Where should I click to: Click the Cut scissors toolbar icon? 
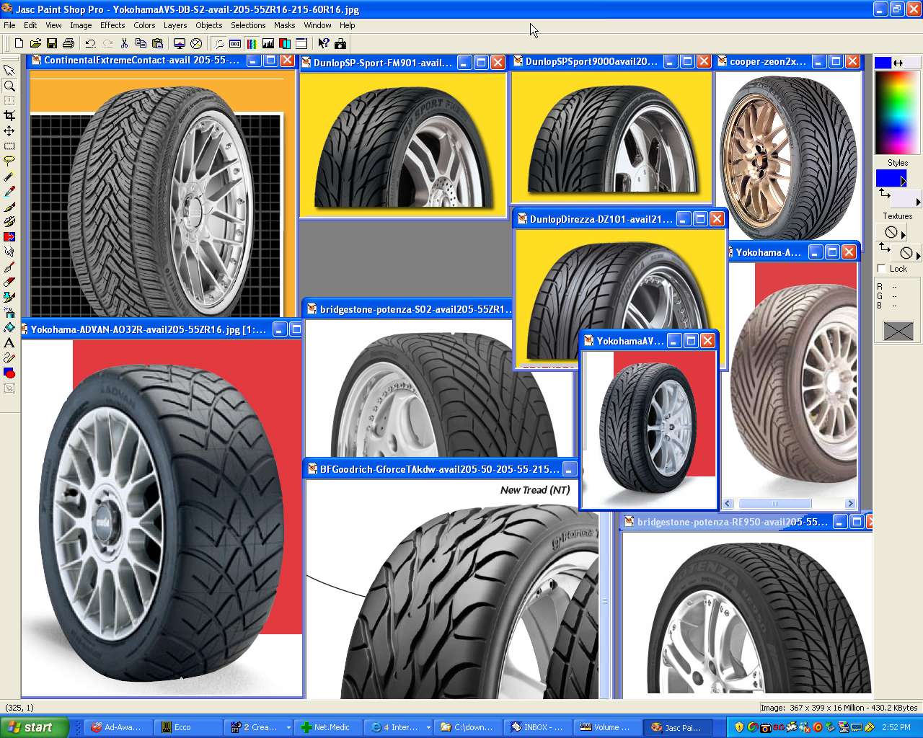tap(124, 43)
